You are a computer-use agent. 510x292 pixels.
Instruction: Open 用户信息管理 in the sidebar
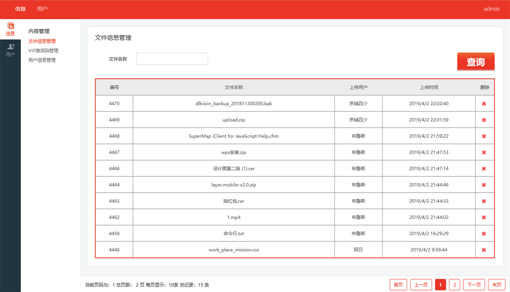(42, 60)
